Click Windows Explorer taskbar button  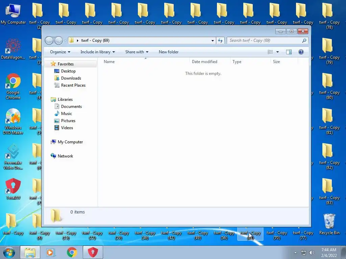click(x=30, y=252)
